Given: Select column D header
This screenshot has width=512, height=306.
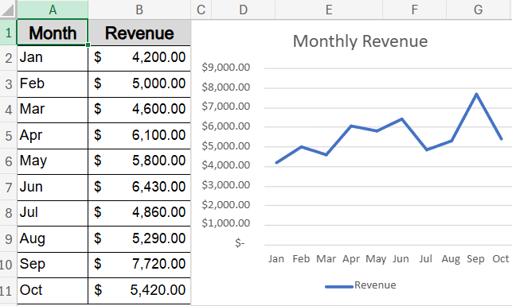Looking at the screenshot, I should click(244, 10).
